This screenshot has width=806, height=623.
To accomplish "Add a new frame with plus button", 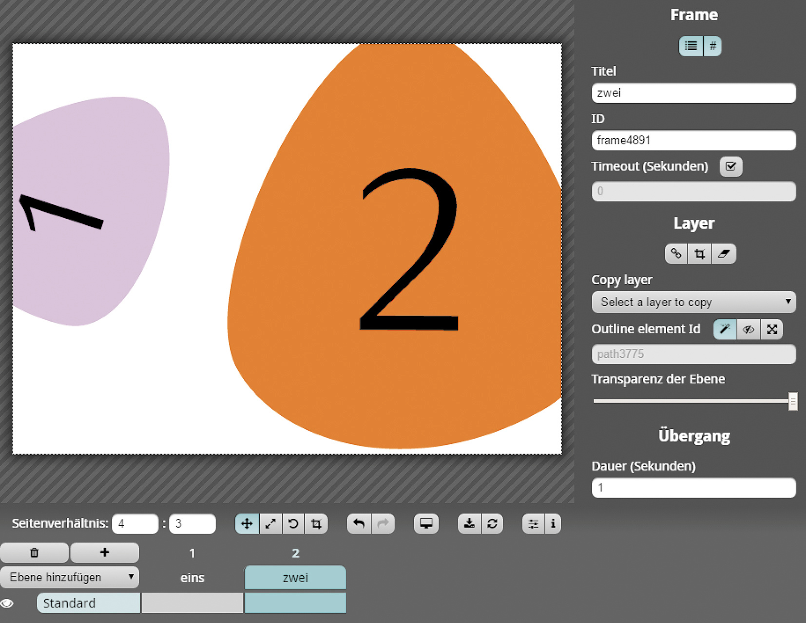I will 105,552.
